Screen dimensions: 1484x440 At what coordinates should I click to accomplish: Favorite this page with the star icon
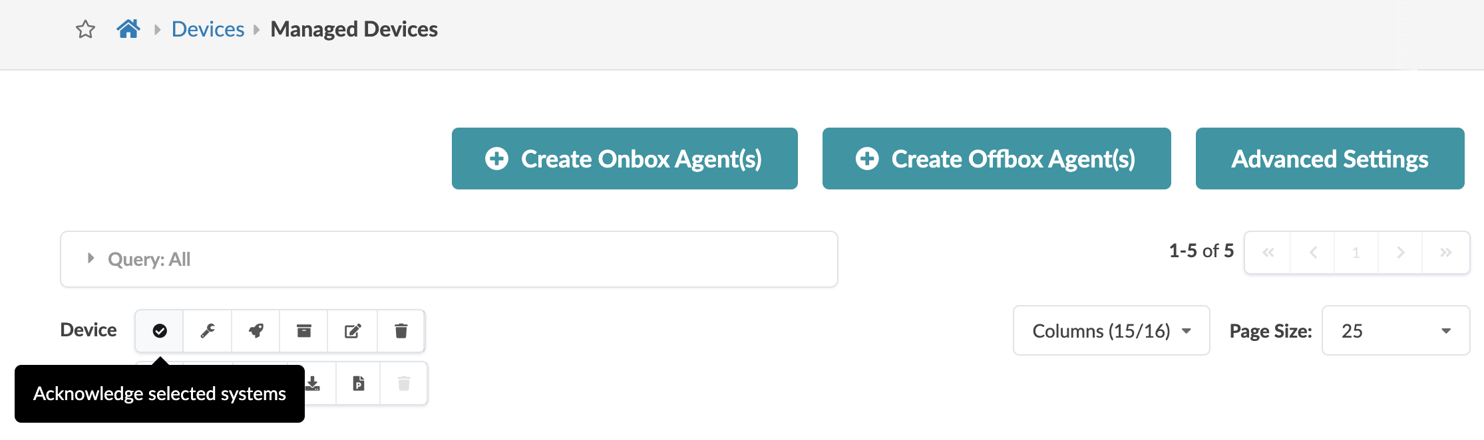click(x=85, y=29)
